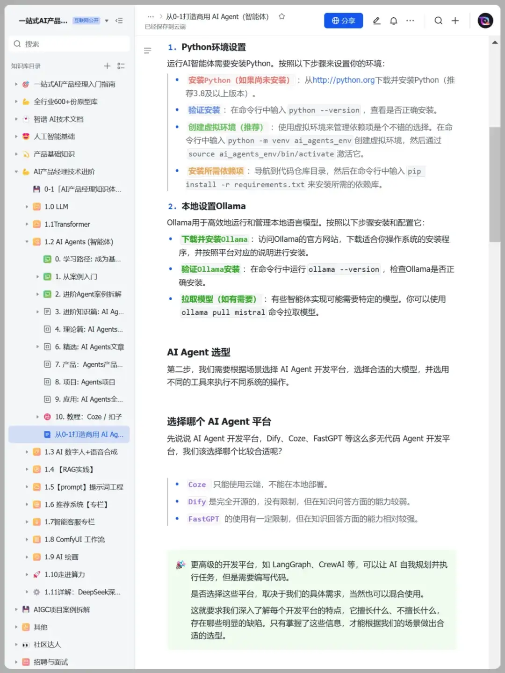The width and height of the screenshot is (505, 673).
Task: Collapse the 1.2 AI Agents (智能体) section
Action: click(27, 242)
